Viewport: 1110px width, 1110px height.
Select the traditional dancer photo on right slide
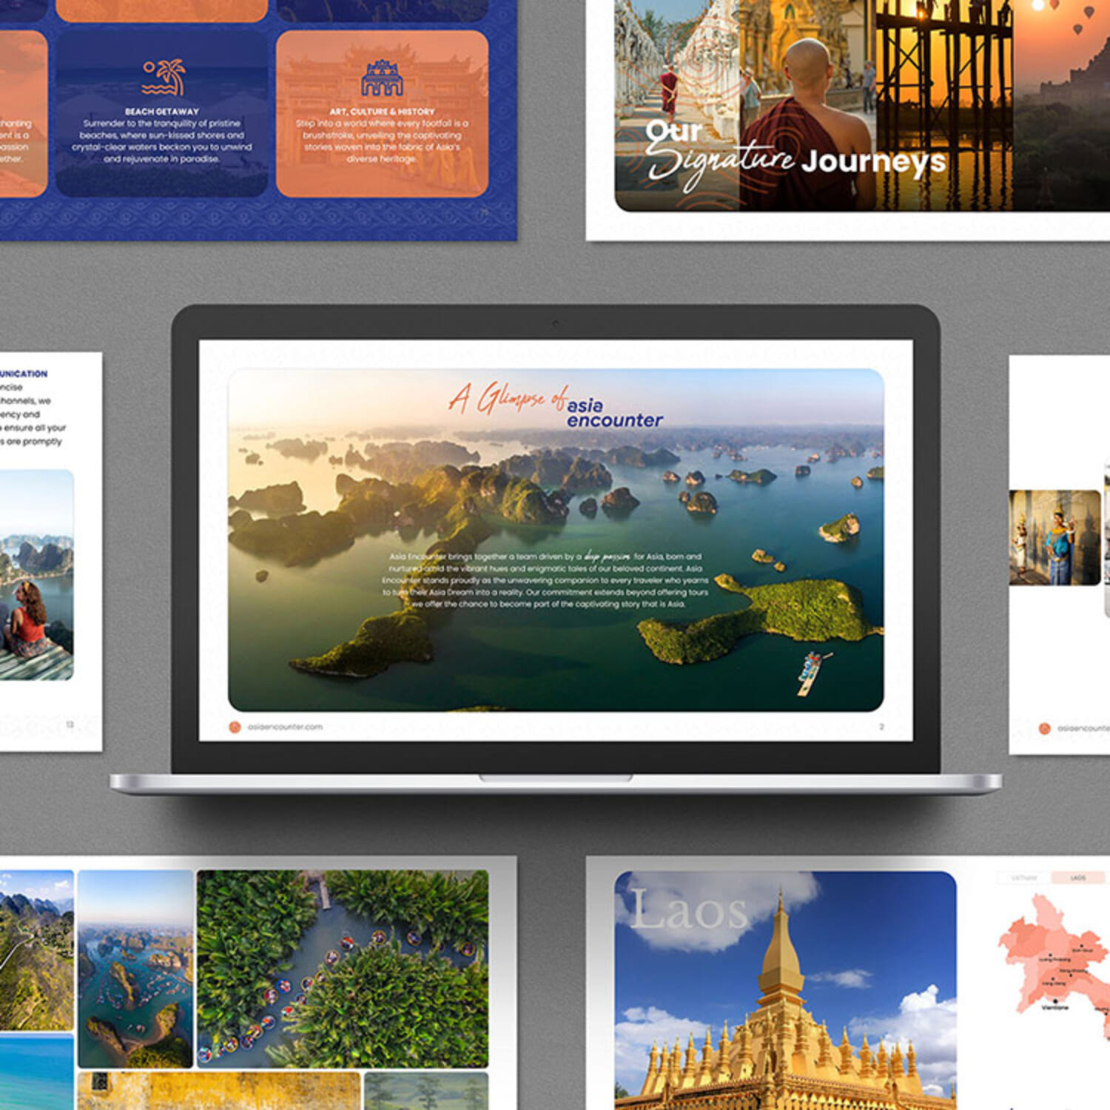[x=1054, y=537]
